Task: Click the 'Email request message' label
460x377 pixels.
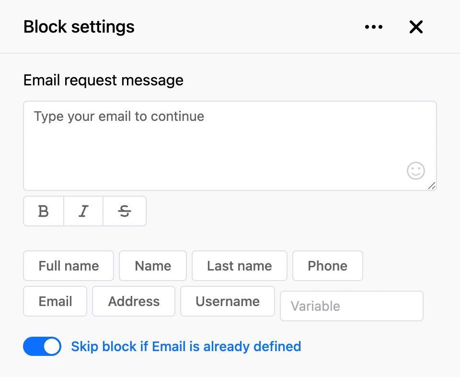Action: pos(103,80)
